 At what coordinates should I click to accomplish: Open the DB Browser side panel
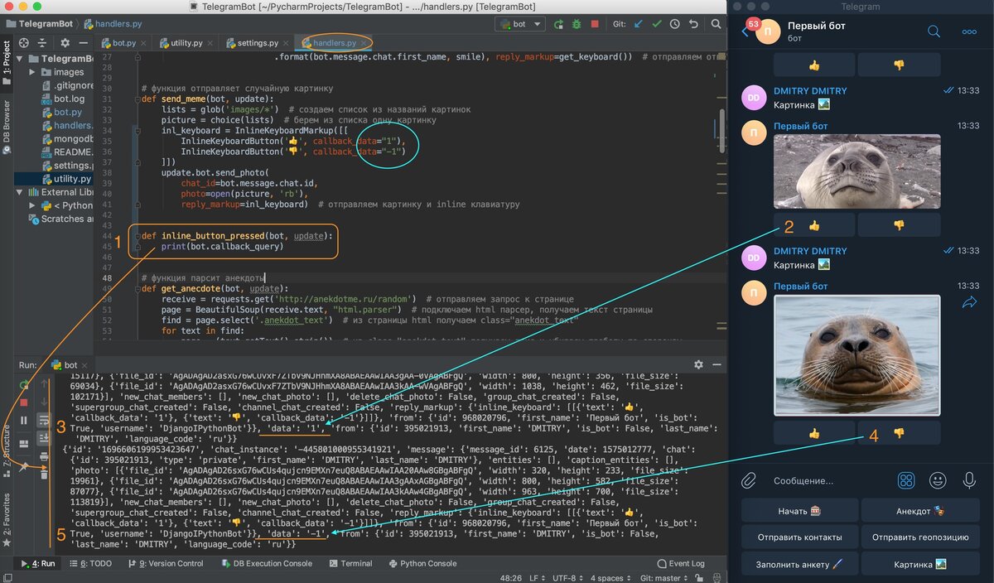tap(7, 126)
